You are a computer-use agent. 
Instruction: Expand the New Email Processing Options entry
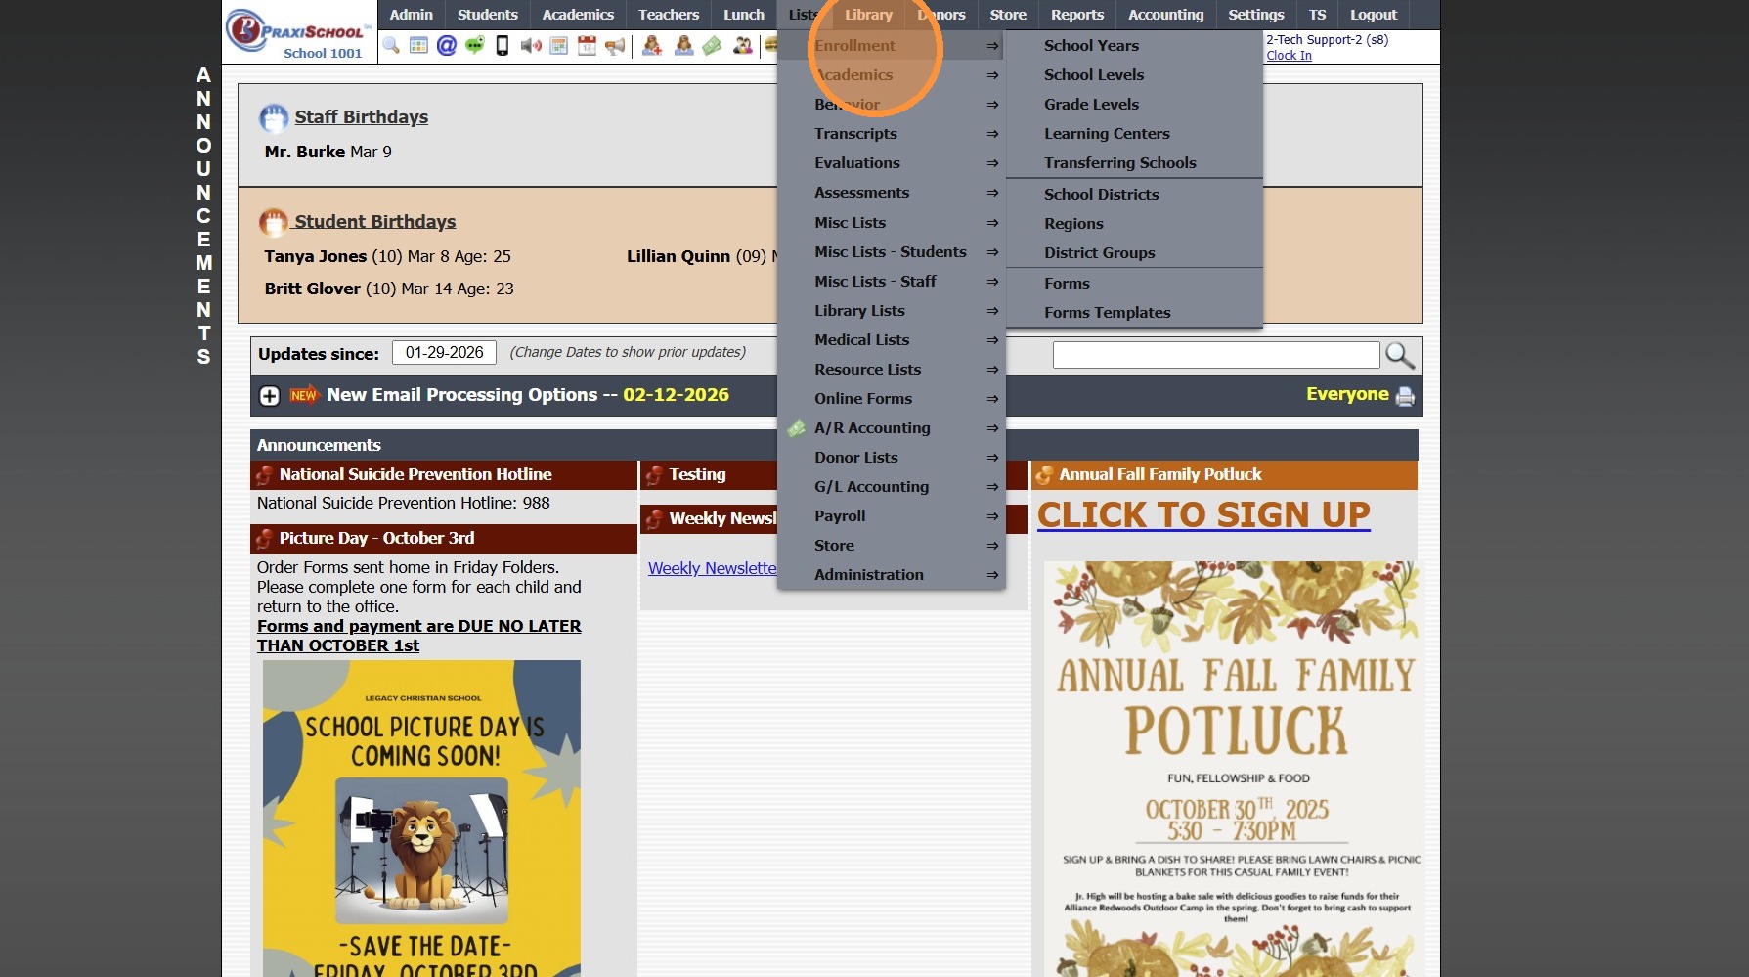click(x=270, y=396)
